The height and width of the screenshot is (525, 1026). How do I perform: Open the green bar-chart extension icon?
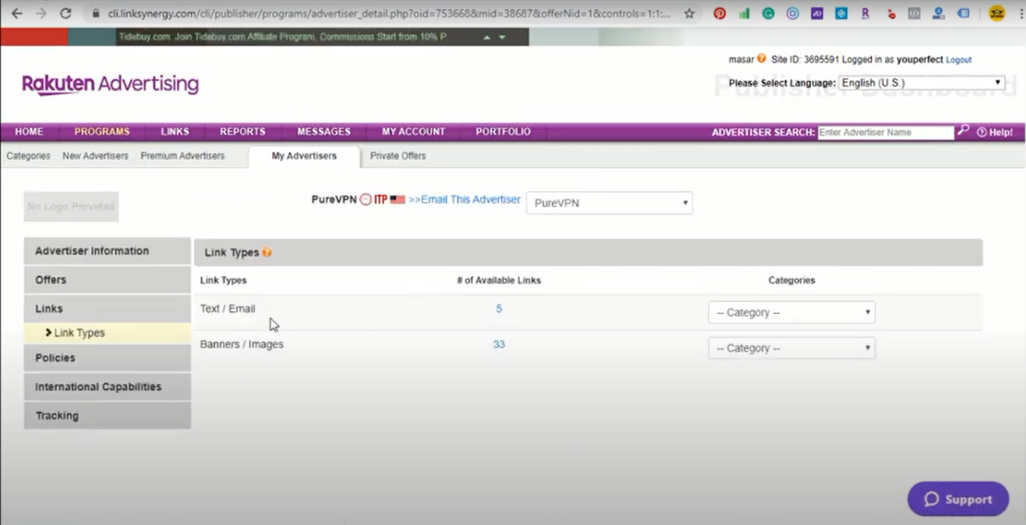pos(744,14)
